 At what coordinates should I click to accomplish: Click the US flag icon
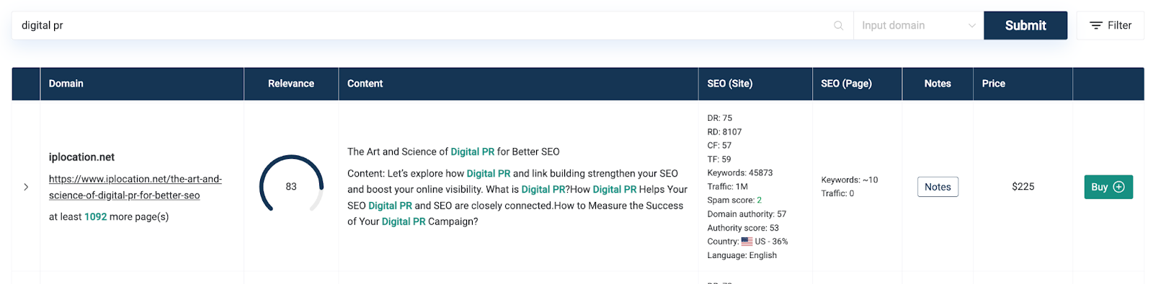(x=747, y=242)
